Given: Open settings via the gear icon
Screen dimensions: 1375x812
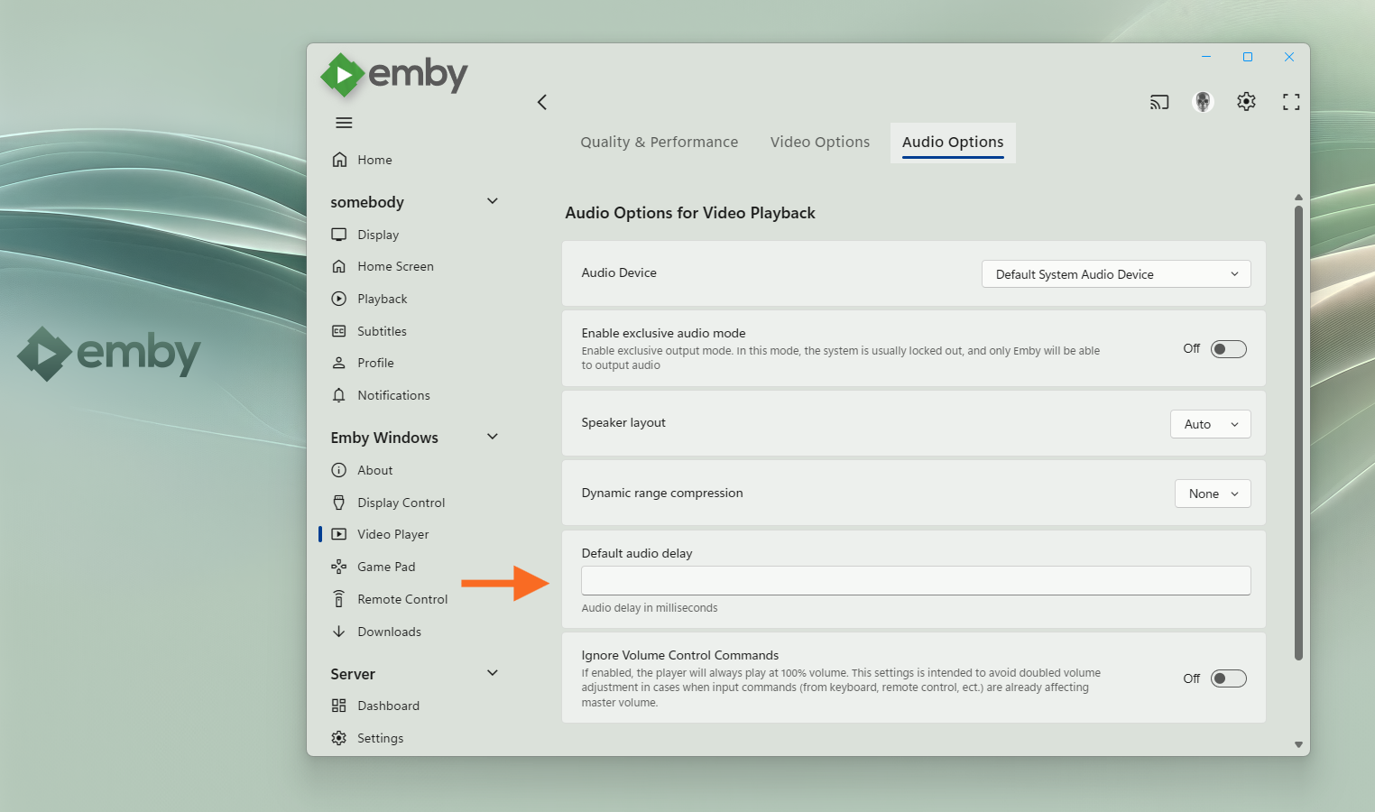Looking at the screenshot, I should 1246,102.
